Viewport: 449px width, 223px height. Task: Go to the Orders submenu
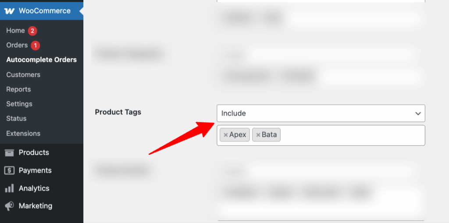17,45
